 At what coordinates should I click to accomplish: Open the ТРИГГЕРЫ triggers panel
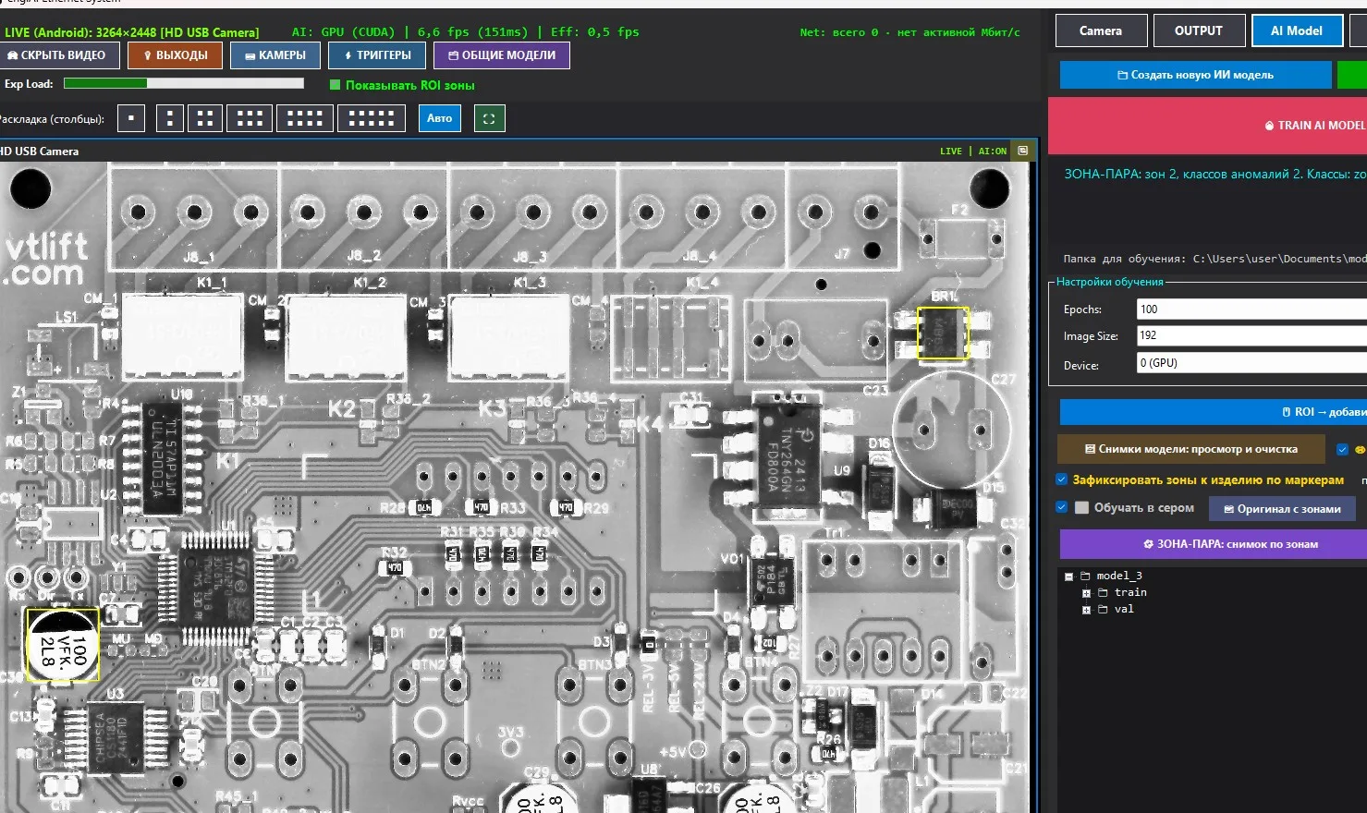coord(376,55)
